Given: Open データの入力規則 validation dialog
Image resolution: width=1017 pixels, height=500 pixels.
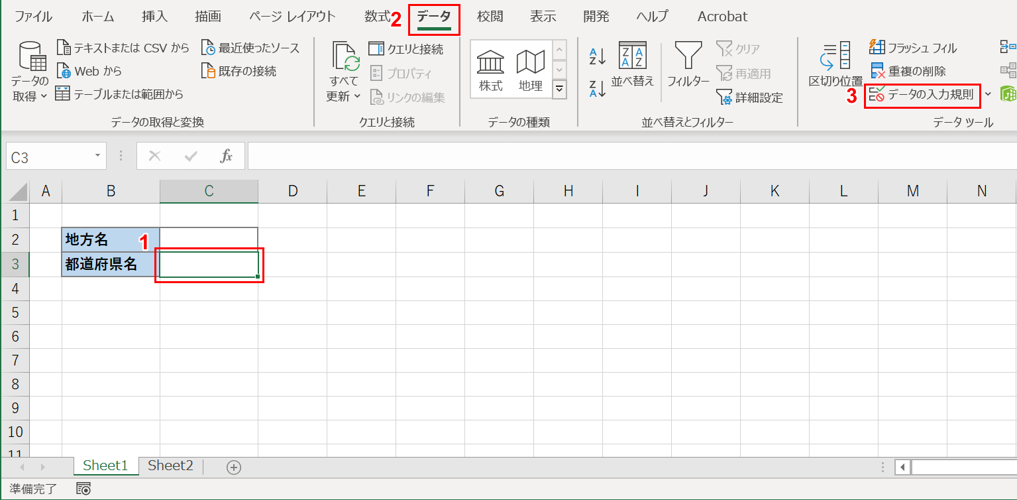Looking at the screenshot, I should [x=922, y=95].
